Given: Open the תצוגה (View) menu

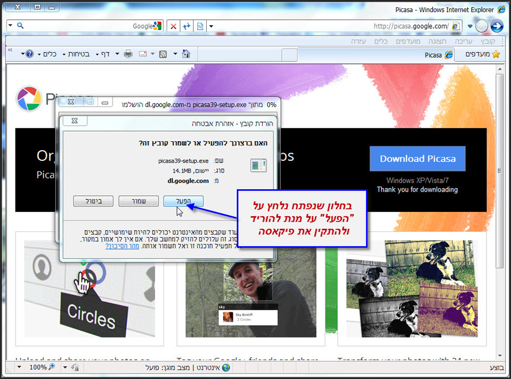Looking at the screenshot, I should (437, 41).
